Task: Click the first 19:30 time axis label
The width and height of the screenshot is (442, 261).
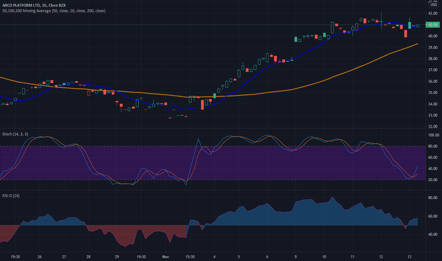Action: (15, 257)
